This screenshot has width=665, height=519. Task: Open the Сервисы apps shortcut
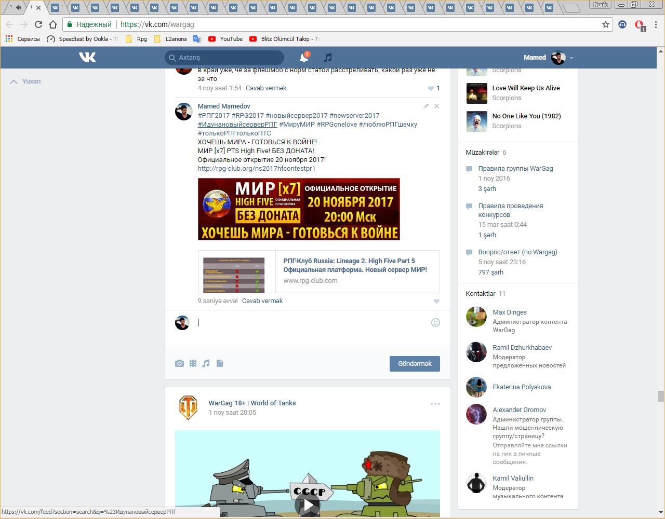tap(22, 39)
